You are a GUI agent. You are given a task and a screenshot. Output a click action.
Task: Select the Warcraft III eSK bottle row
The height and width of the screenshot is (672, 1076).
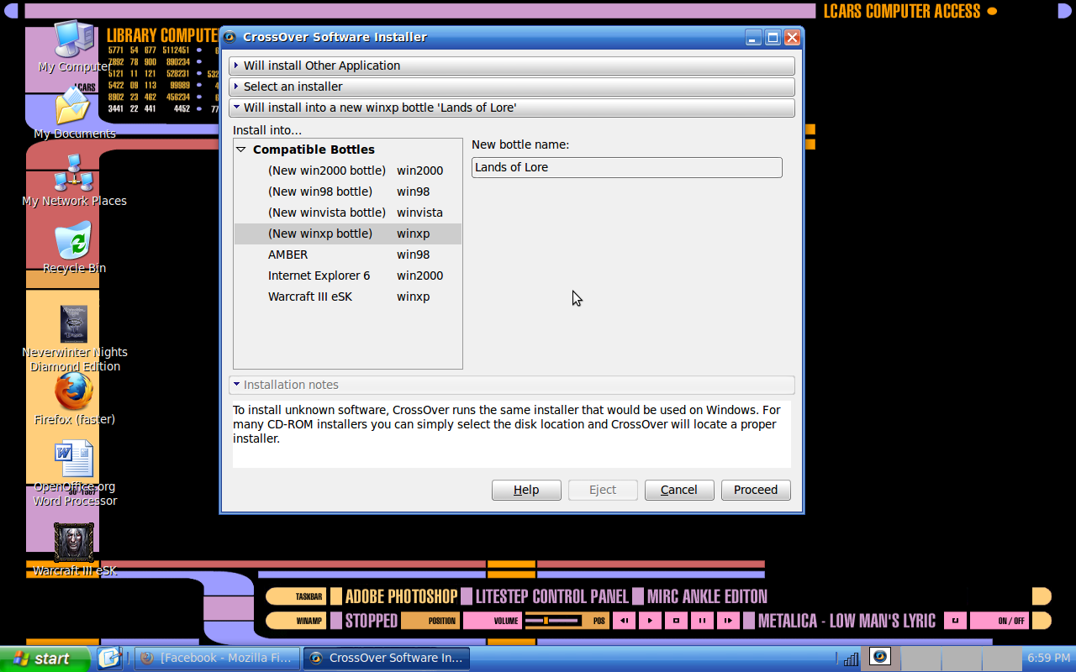point(348,297)
